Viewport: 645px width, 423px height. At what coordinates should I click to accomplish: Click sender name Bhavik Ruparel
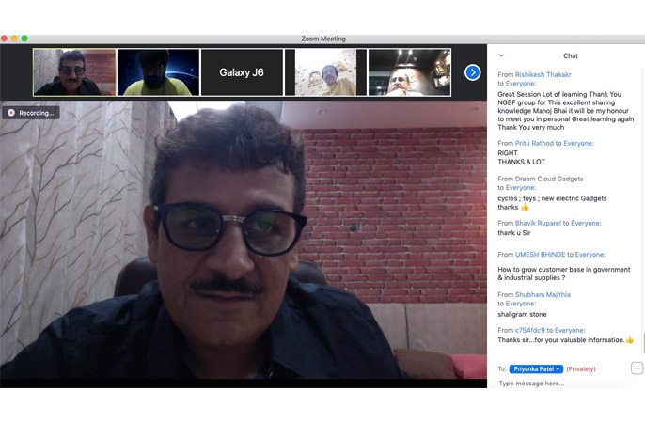pos(538,223)
